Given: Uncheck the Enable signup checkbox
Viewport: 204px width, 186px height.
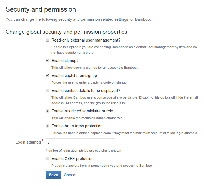Looking at the screenshot, I should (x=48, y=61).
